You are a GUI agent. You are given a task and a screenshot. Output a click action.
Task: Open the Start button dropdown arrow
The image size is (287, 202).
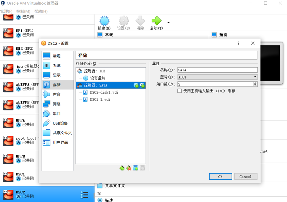pyautogui.click(x=169, y=23)
